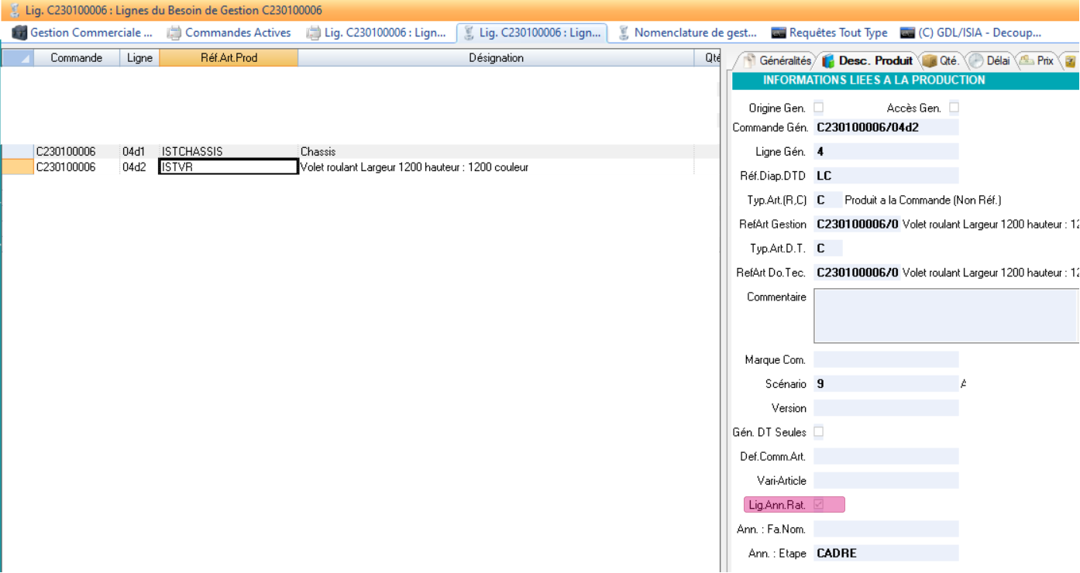Click the GDL/ISIA Decoup tab icon
Screen dimensions: 1080x573
pyautogui.click(x=907, y=33)
